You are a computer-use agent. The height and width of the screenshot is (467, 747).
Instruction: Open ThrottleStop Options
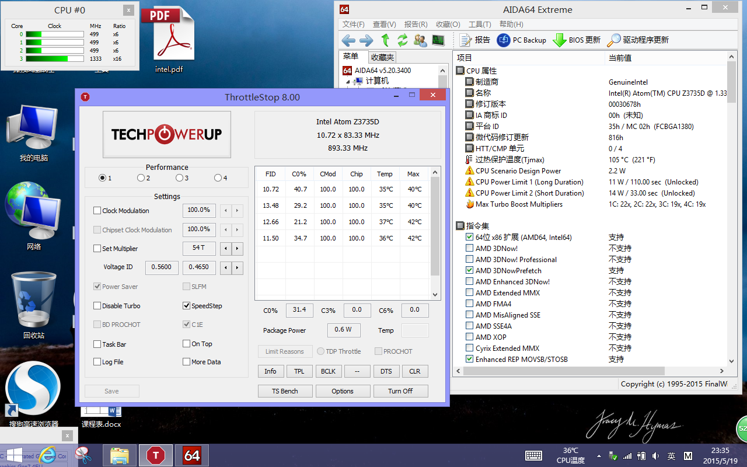point(343,391)
